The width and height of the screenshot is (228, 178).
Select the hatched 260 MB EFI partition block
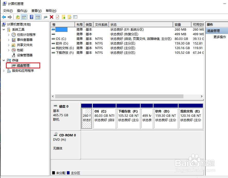pos(87,116)
